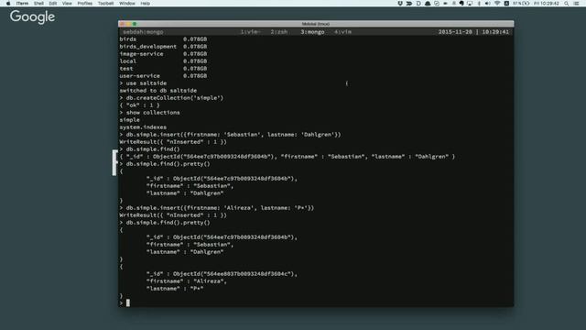This screenshot has height=330, width=586.
Task: Click the 'image-service' database row
Action: pyautogui.click(x=163, y=54)
